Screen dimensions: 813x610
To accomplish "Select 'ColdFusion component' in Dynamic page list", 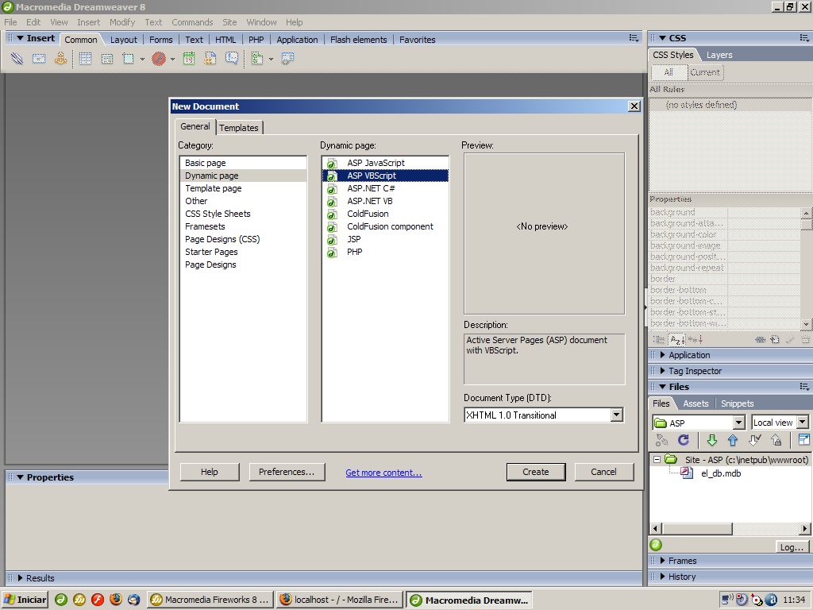I will pos(385,226).
